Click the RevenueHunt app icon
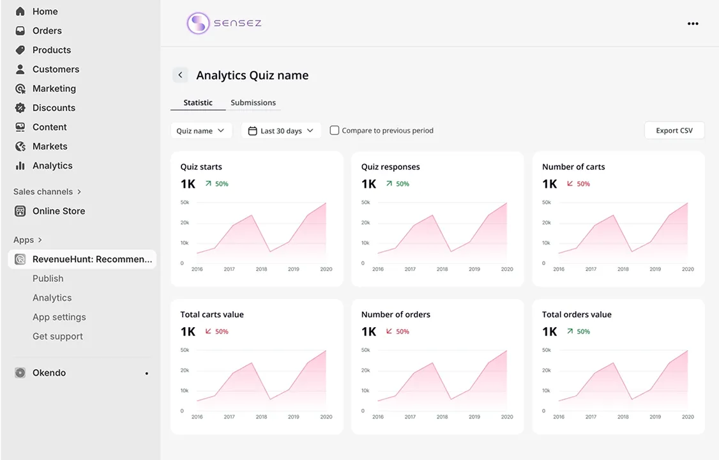The image size is (719, 460). 20,259
